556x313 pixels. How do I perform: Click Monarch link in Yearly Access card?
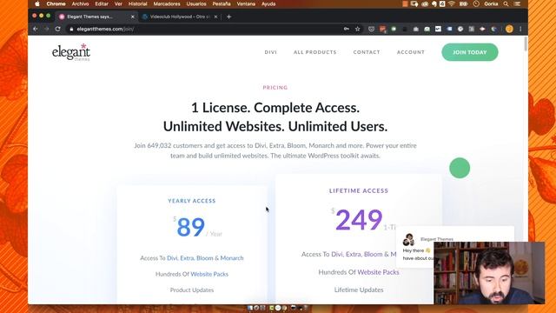coord(232,258)
